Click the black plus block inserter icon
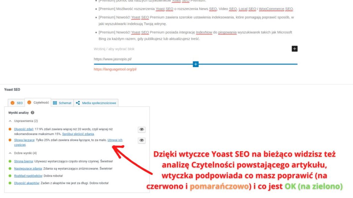 [294, 48]
